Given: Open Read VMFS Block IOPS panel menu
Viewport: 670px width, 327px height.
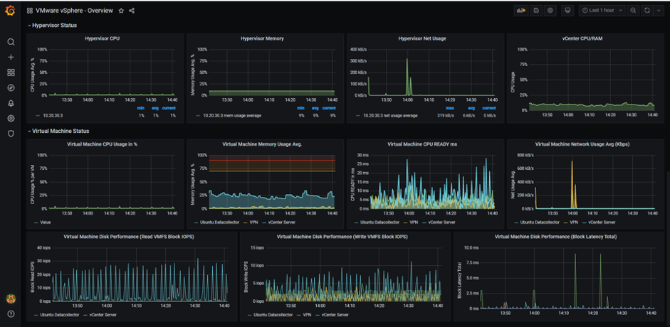Looking at the screenshot, I should 129,236.
